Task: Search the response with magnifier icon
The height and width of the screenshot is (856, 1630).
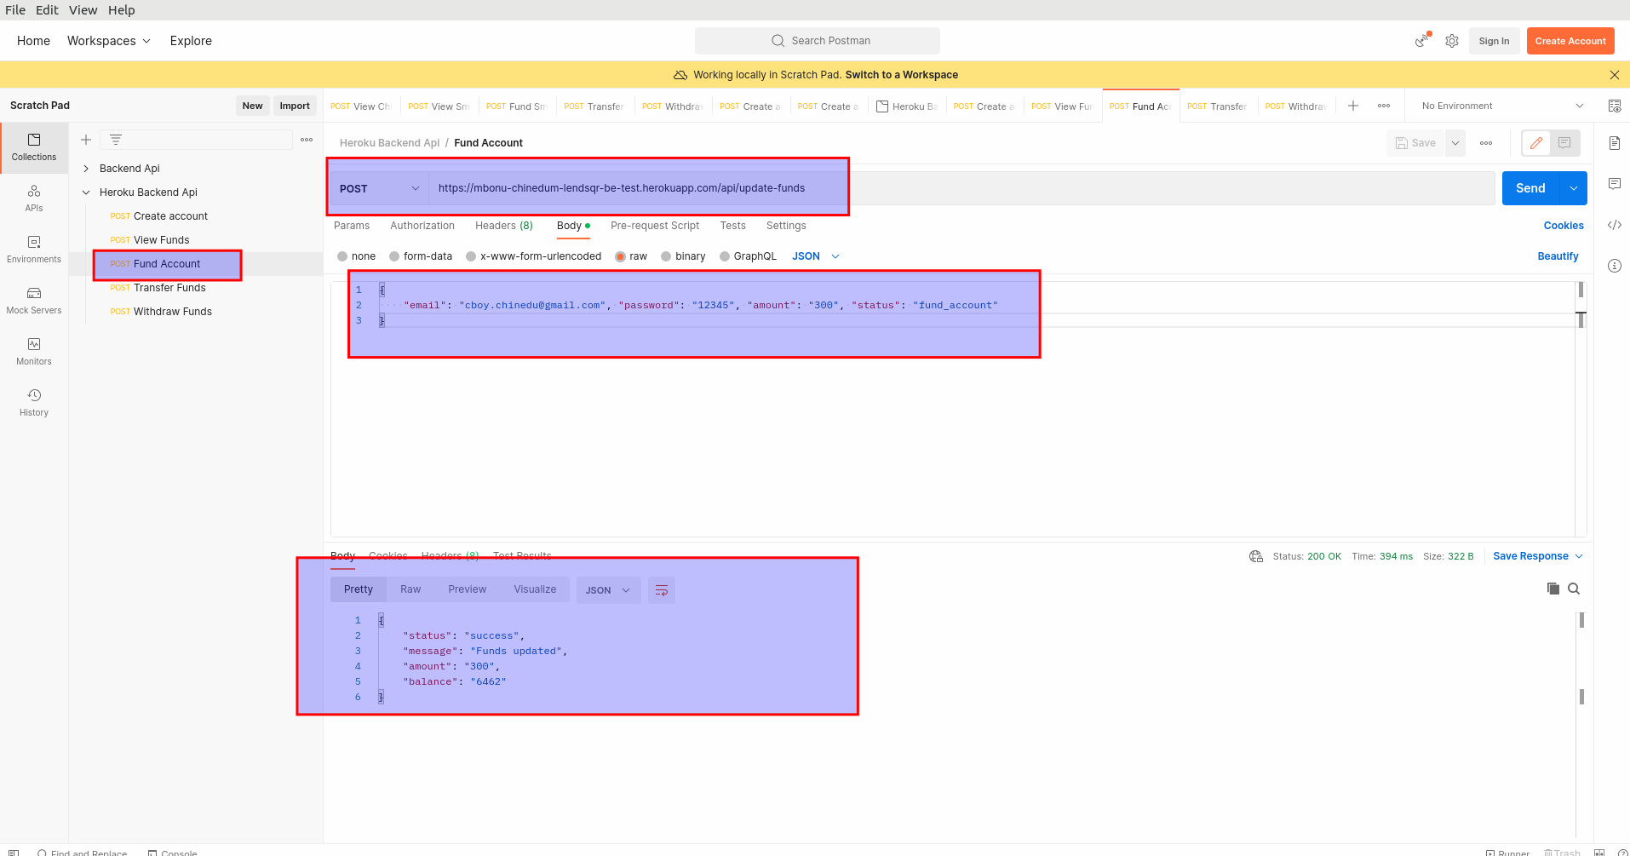Action: tap(1574, 589)
